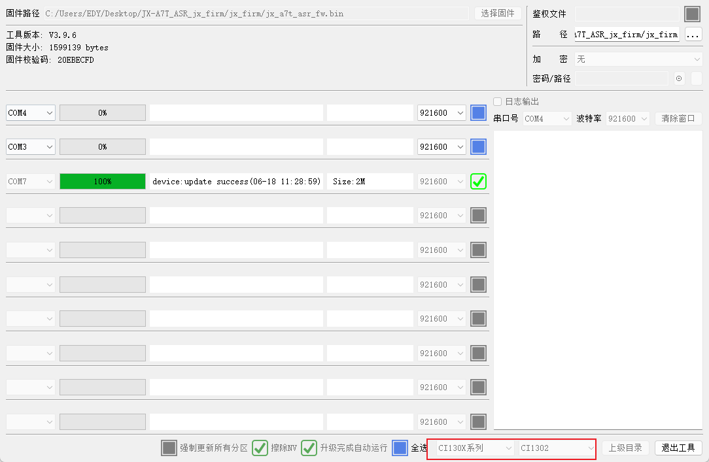This screenshot has height=462, width=709.
Task: Click the password reveal icon
Action: pyautogui.click(x=679, y=78)
